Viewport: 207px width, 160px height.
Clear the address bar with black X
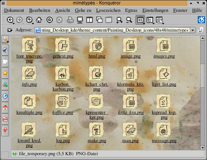pos(10,30)
